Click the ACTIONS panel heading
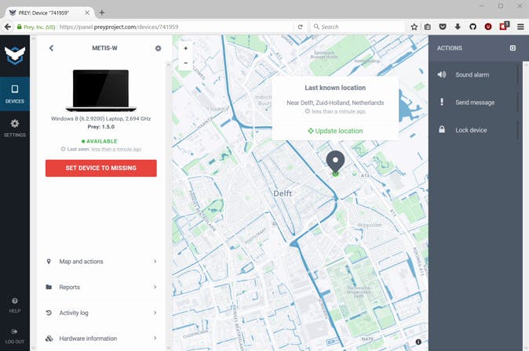 point(450,48)
